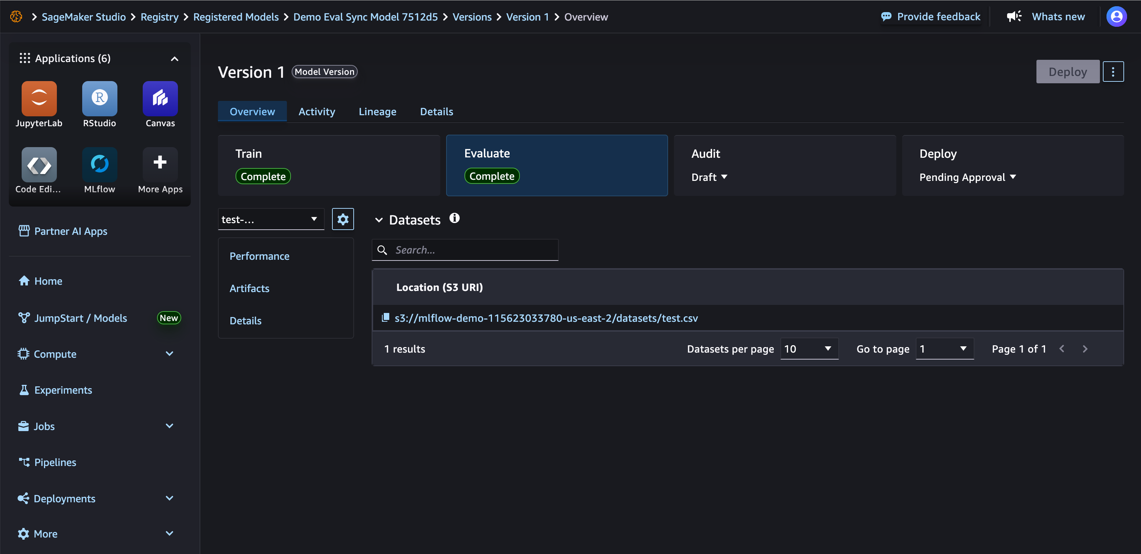Open Deploy Pending Approval dropdown
This screenshot has width=1141, height=554.
pyautogui.click(x=967, y=177)
